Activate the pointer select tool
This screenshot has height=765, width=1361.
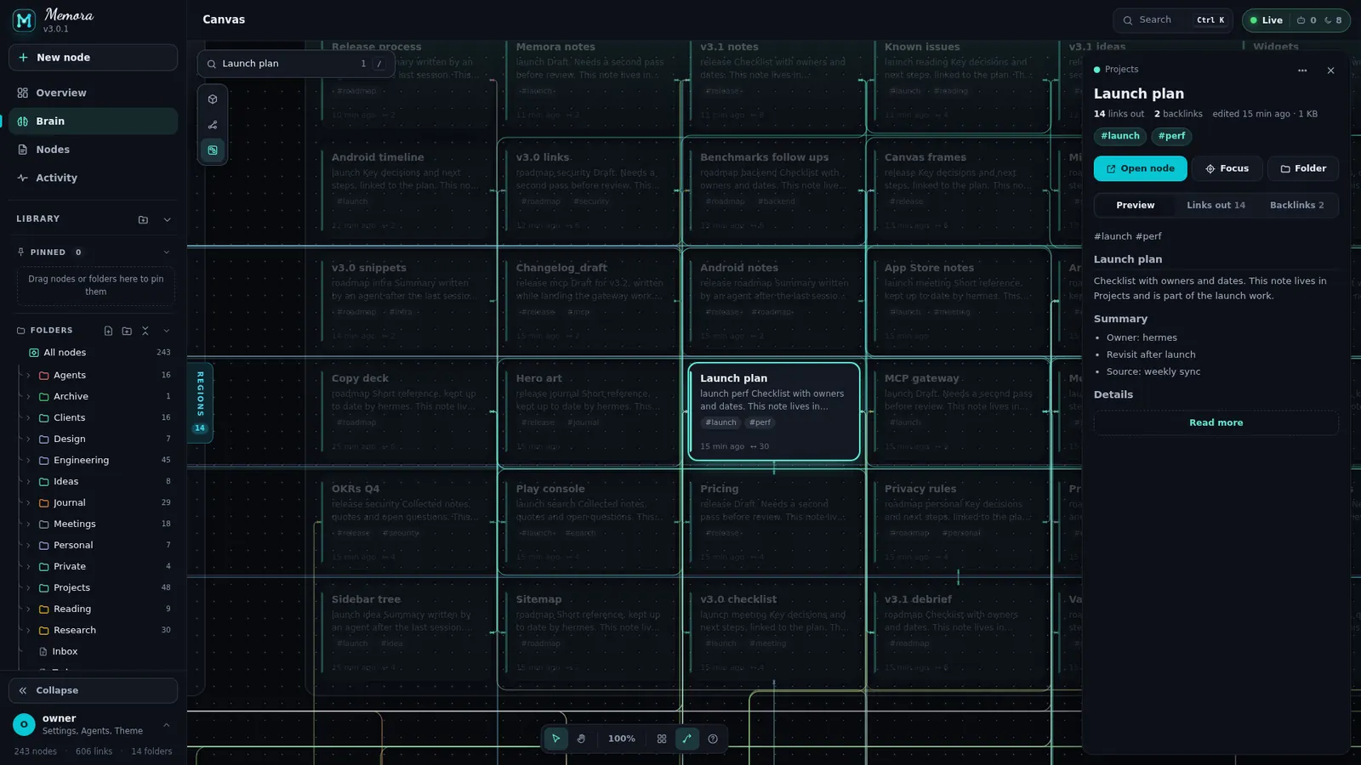[556, 739]
